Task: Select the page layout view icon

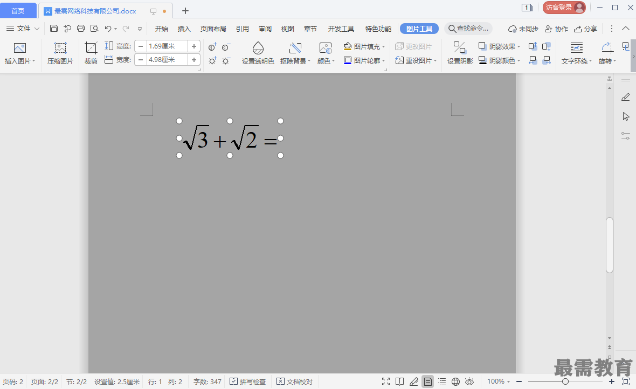Action: click(x=427, y=381)
